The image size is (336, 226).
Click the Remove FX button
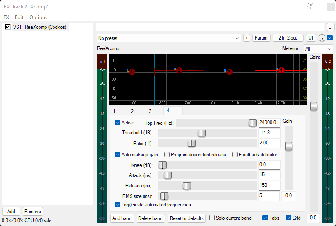pyautogui.click(x=33, y=212)
